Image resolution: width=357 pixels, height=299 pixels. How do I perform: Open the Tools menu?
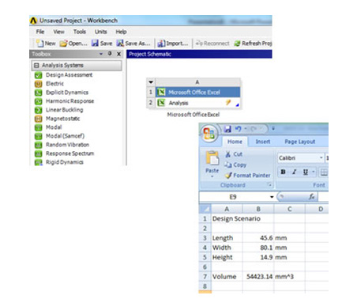coord(80,32)
